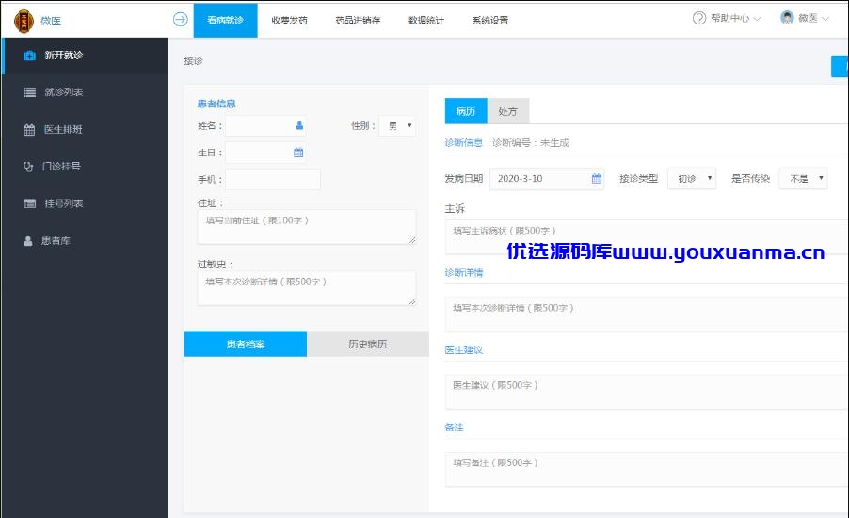The width and height of the screenshot is (849, 518).
Task: Click the patient lookup icon in 姓名 field
Action: [299, 125]
